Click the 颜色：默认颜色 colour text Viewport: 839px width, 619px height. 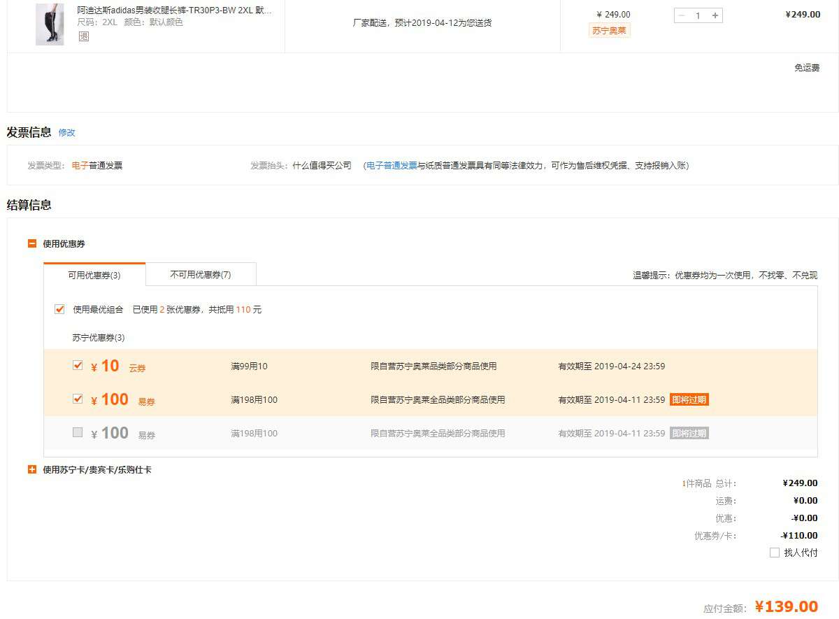(x=154, y=22)
